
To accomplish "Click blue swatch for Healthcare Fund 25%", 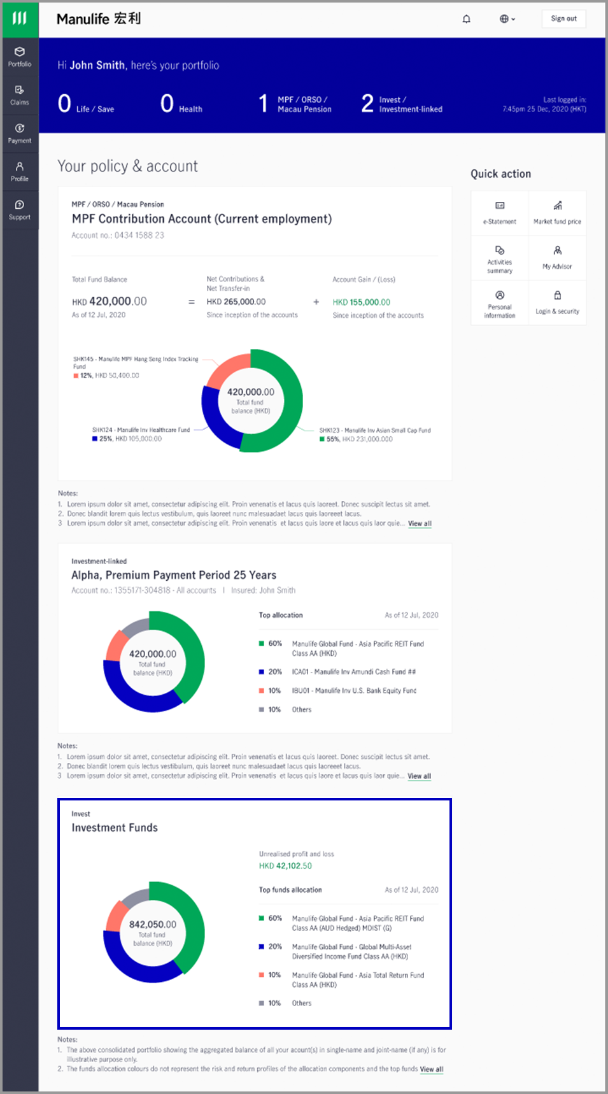I will 95,439.
